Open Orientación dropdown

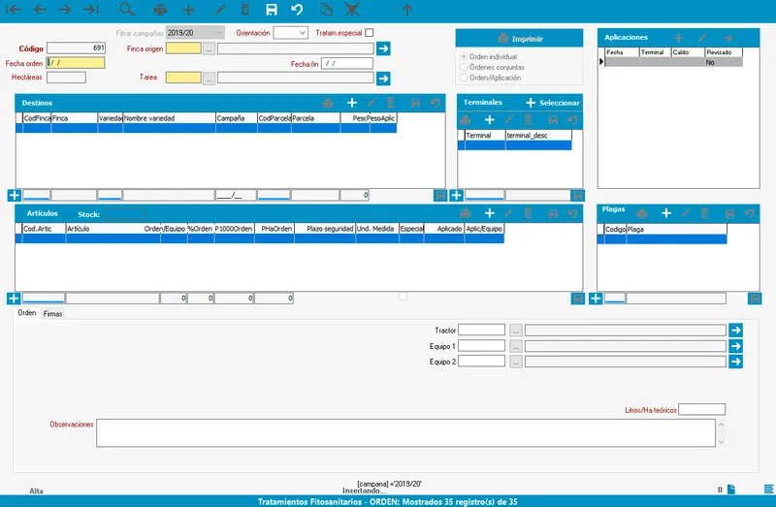coord(290,33)
